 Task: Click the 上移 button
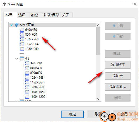[x=118, y=26]
